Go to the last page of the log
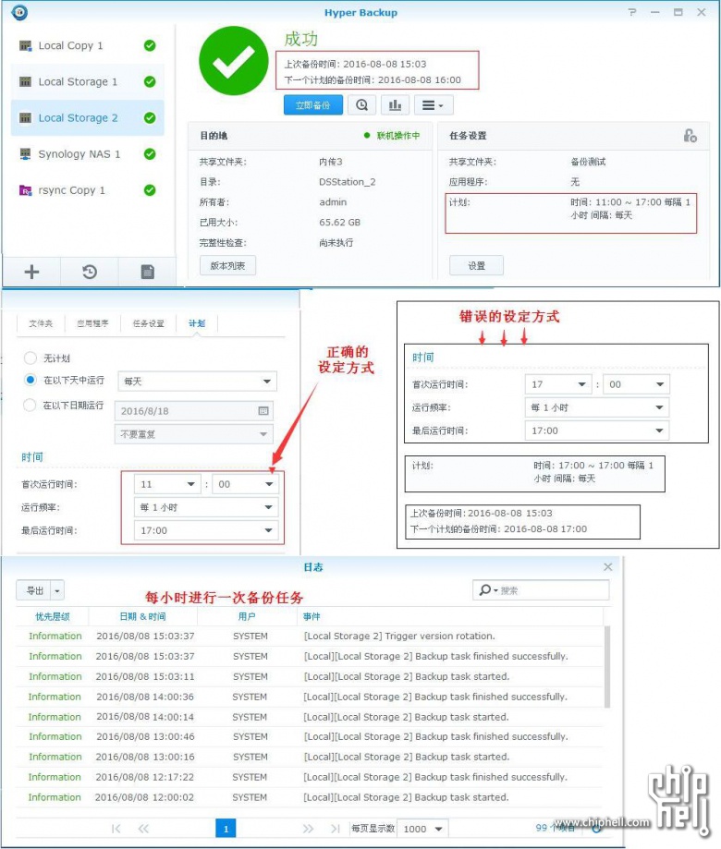Image resolution: width=721 pixels, height=849 pixels. (x=335, y=829)
